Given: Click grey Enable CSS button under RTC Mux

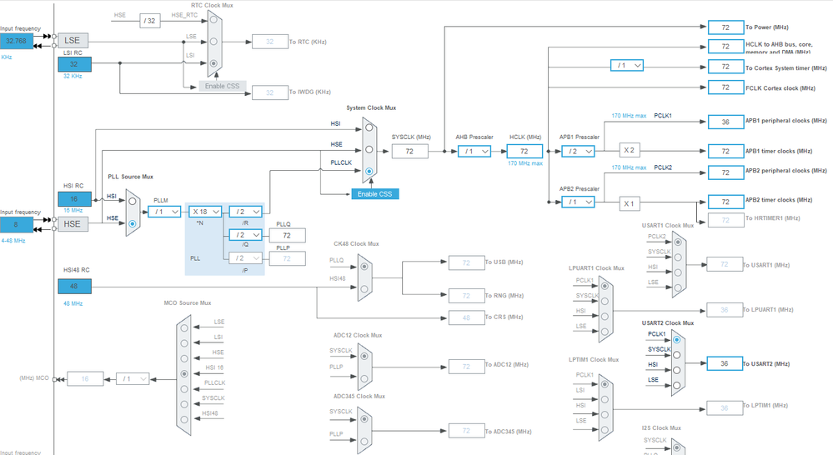Looking at the screenshot, I should [222, 86].
